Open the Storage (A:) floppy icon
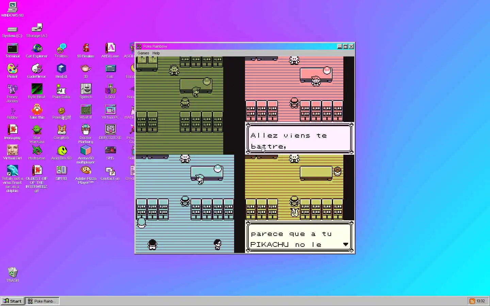490x306 pixels. (37, 31)
